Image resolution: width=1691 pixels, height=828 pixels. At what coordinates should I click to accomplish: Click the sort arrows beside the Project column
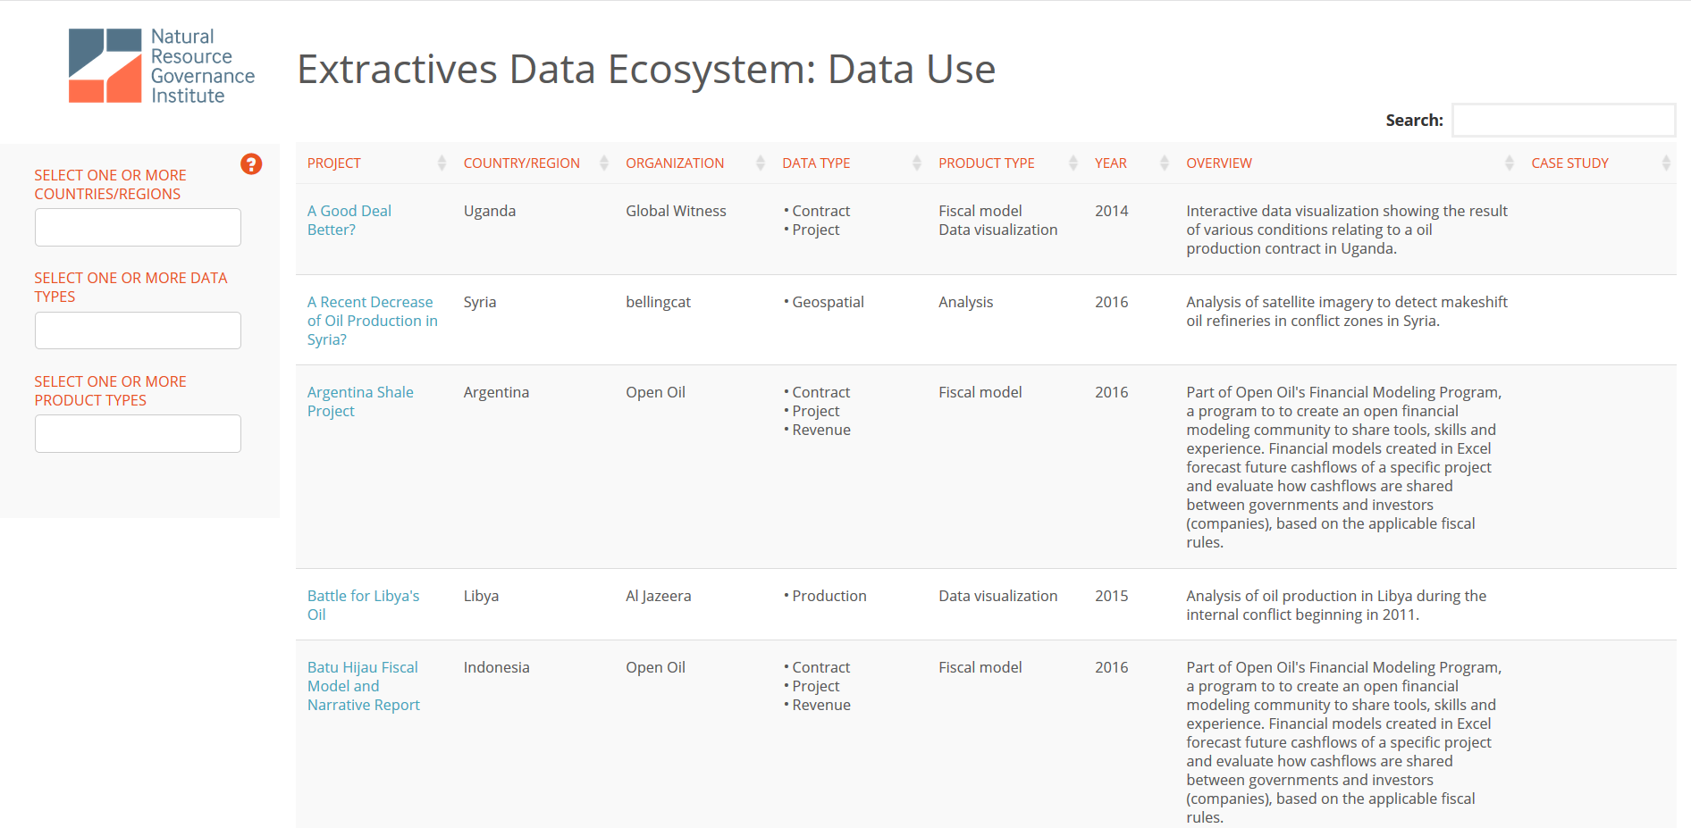pyautogui.click(x=442, y=163)
